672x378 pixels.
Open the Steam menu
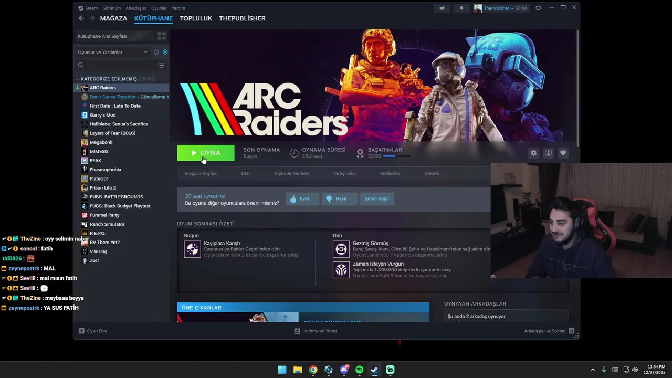[88, 8]
